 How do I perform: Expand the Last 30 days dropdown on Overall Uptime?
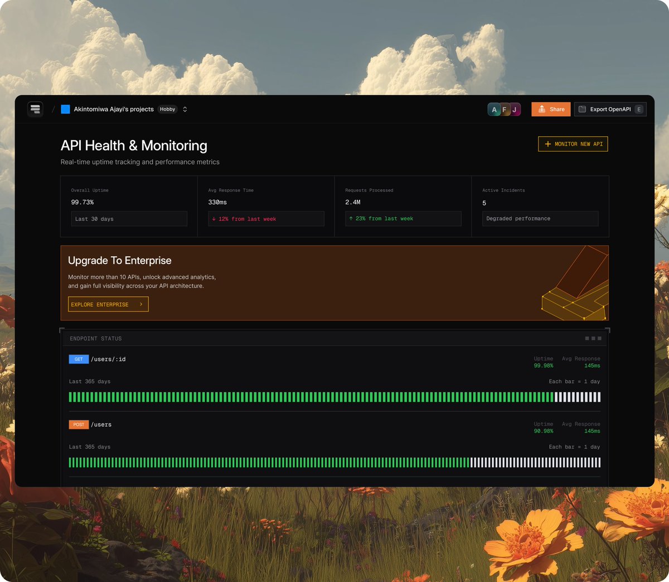tap(129, 218)
